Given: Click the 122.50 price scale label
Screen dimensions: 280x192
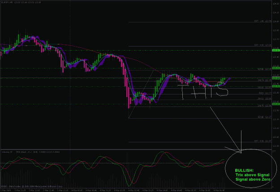Looking at the screenshot, I should [276, 111].
